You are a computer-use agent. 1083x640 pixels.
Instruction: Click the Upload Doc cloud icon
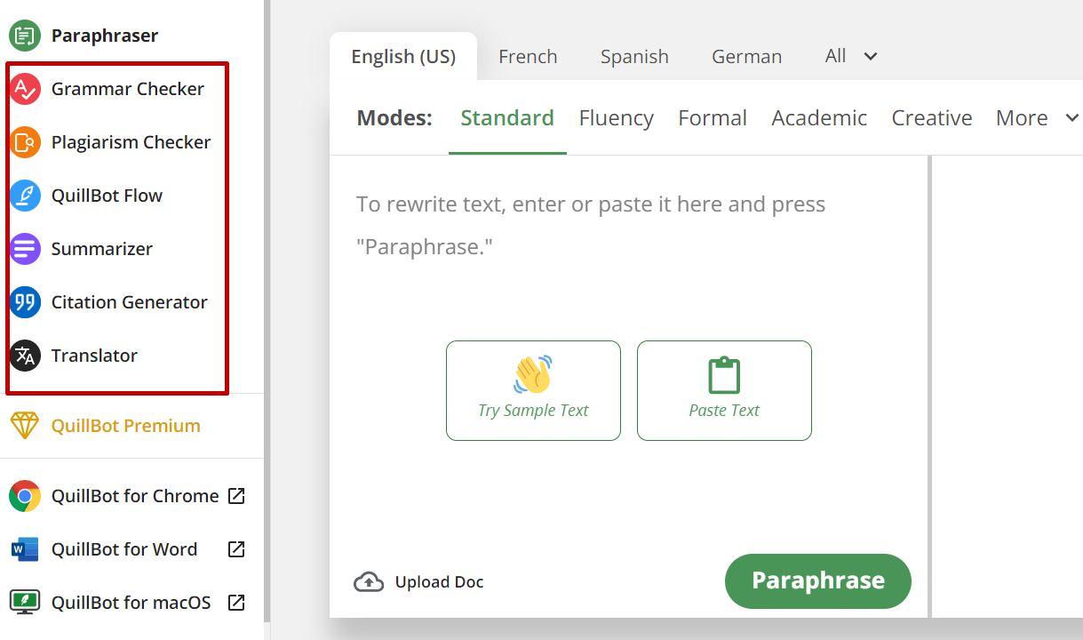(368, 582)
